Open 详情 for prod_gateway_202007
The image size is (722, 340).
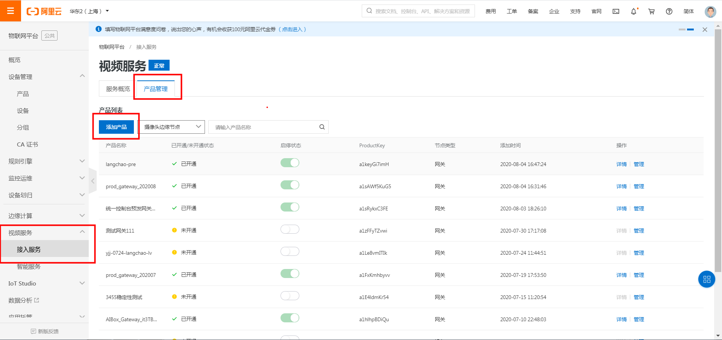(x=621, y=275)
